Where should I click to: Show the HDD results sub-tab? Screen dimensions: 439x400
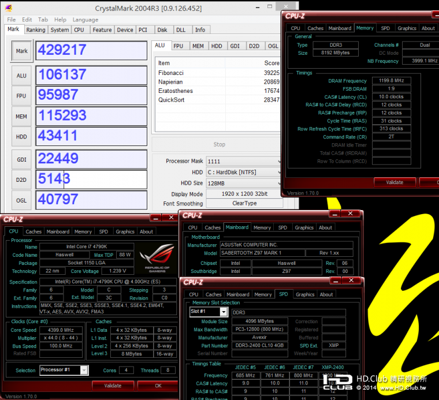(x=217, y=46)
